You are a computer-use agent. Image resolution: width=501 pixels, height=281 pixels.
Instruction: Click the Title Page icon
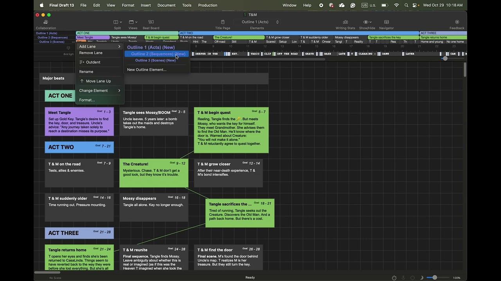tap(223, 22)
